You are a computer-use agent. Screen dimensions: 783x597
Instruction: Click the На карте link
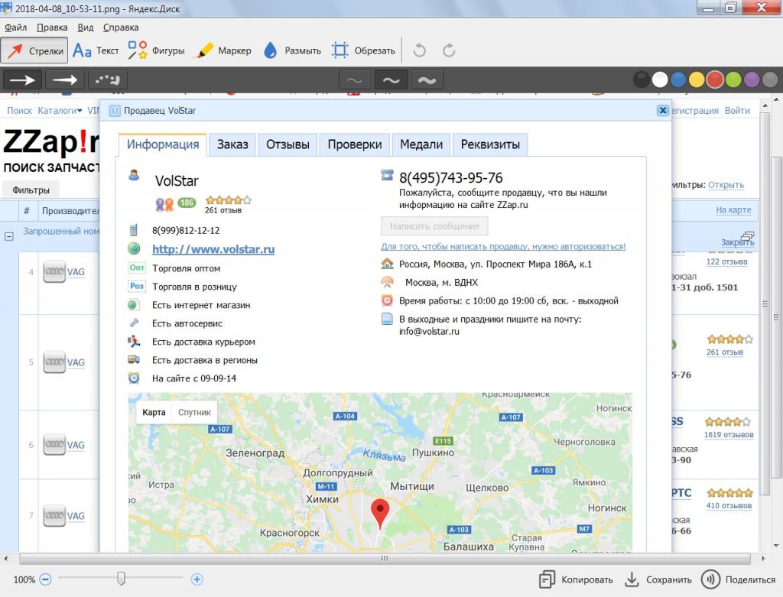pos(733,210)
